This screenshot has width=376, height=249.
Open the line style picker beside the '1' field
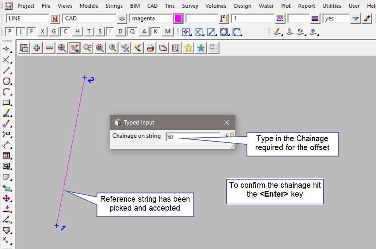point(280,19)
